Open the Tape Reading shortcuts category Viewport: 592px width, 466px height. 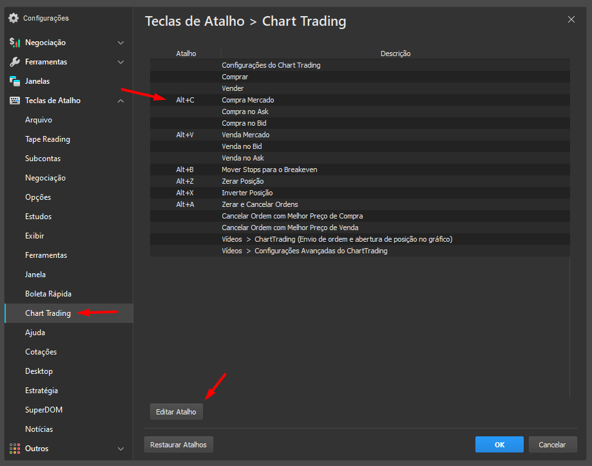48,139
